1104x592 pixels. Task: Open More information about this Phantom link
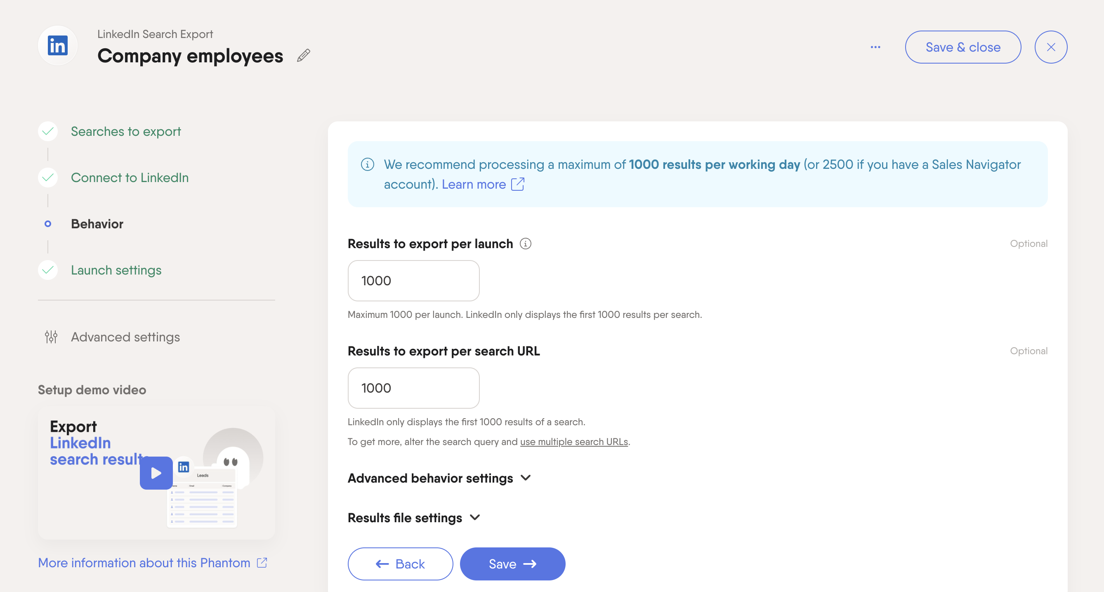[x=144, y=563]
